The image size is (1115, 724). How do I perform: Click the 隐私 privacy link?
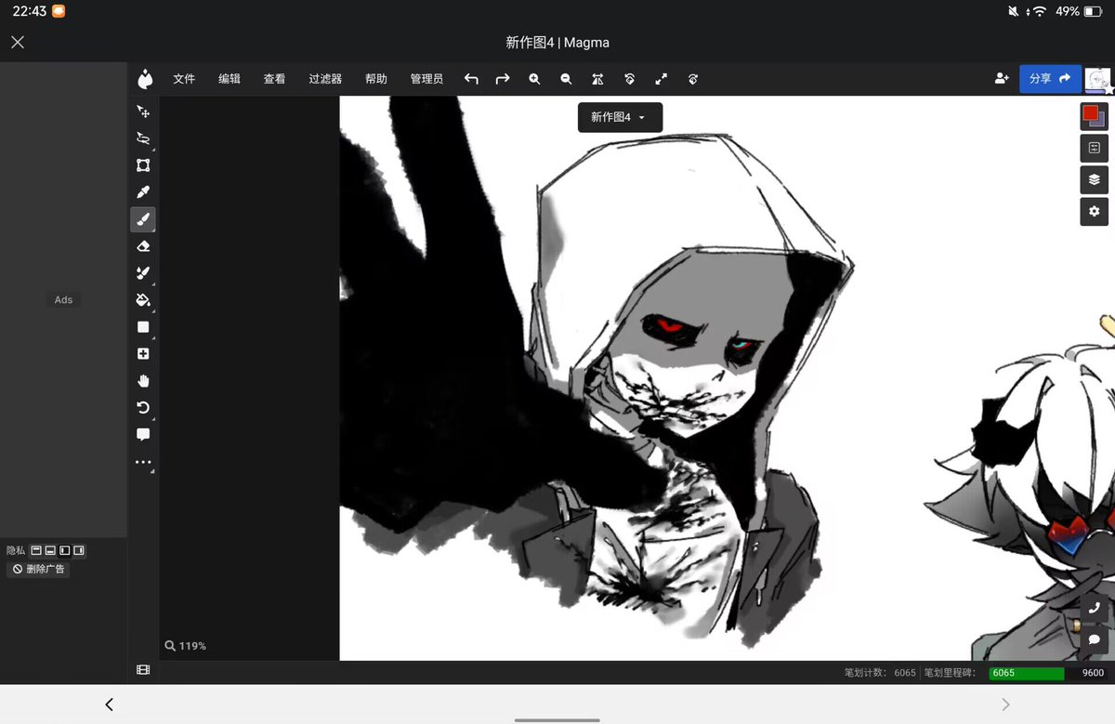(16, 550)
